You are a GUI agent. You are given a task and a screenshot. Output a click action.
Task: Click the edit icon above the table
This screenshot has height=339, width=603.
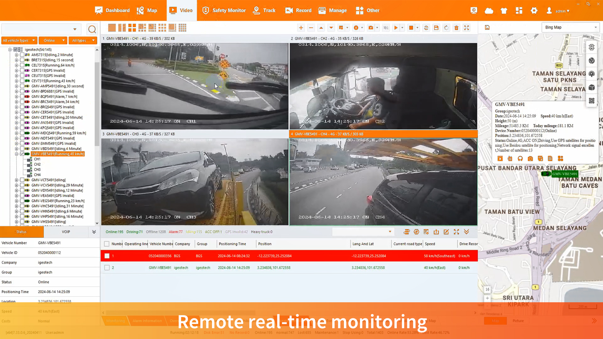pyautogui.click(x=446, y=232)
